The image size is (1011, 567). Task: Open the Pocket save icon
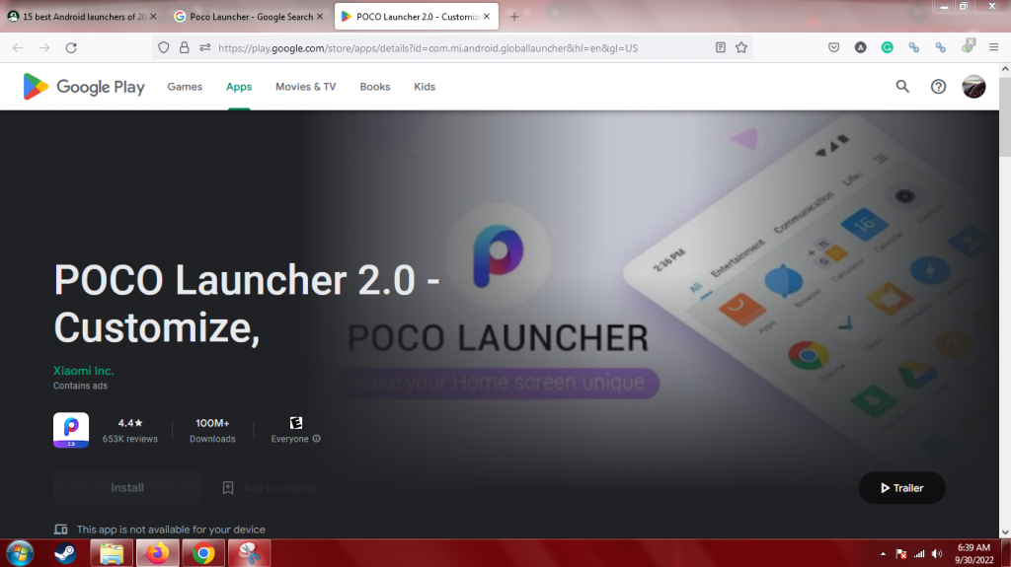pyautogui.click(x=833, y=47)
